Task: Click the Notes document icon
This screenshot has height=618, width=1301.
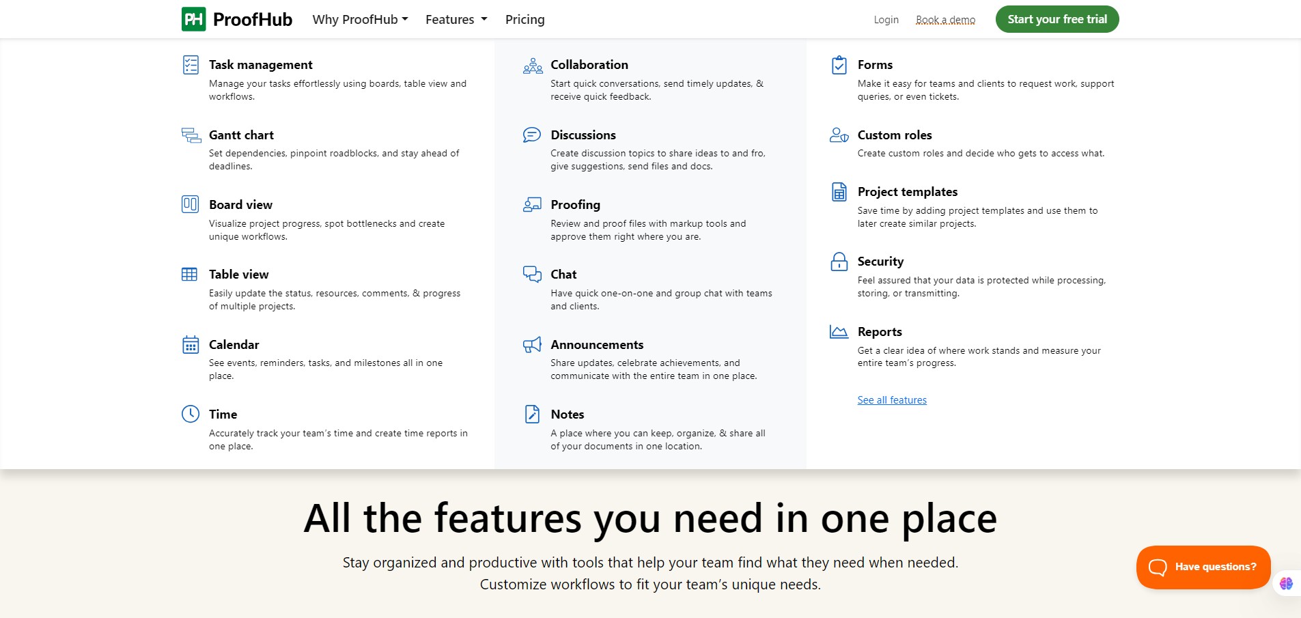Action: 532,414
